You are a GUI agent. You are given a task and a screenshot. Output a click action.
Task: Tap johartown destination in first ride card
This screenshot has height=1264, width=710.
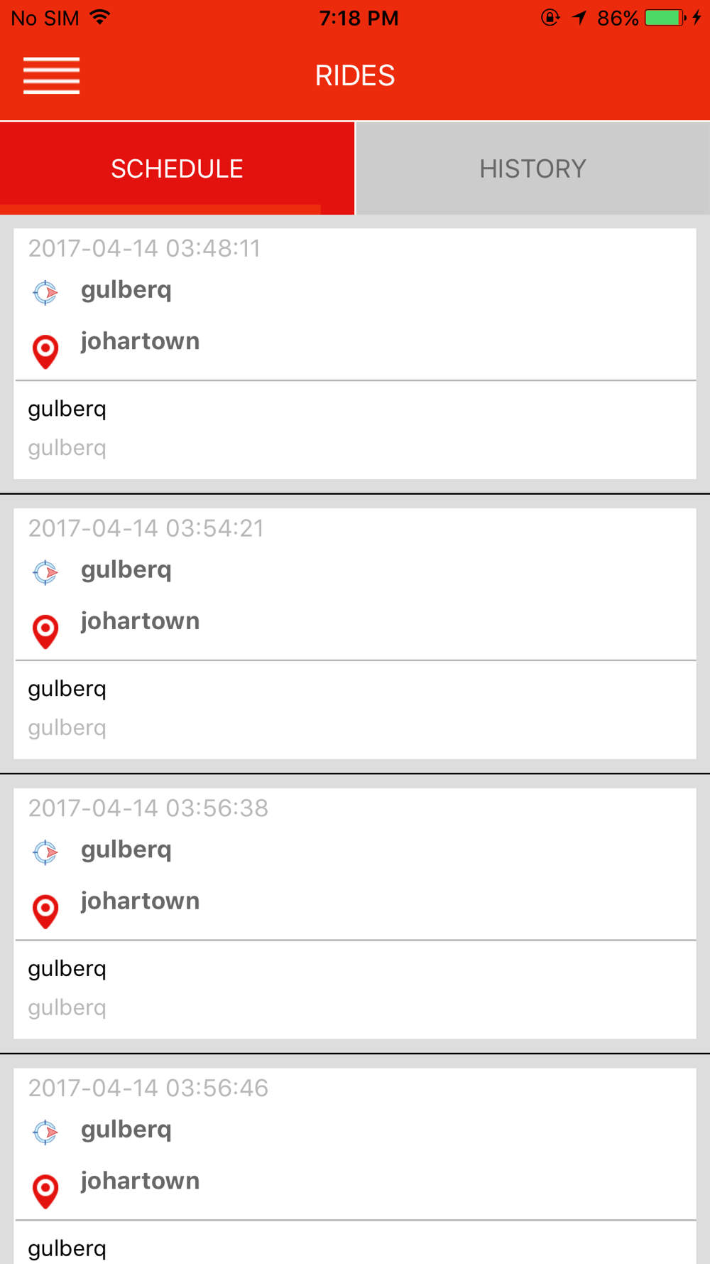click(140, 342)
